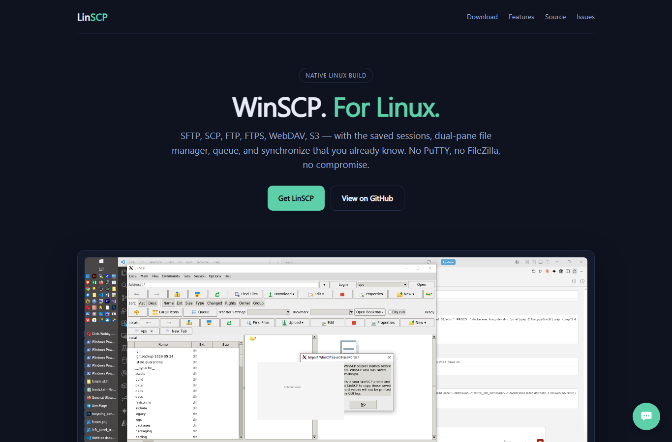Screen dimensions: 672x442
Task: Open the leads.txt taskbar entry
Action: pyautogui.click(x=101, y=389)
